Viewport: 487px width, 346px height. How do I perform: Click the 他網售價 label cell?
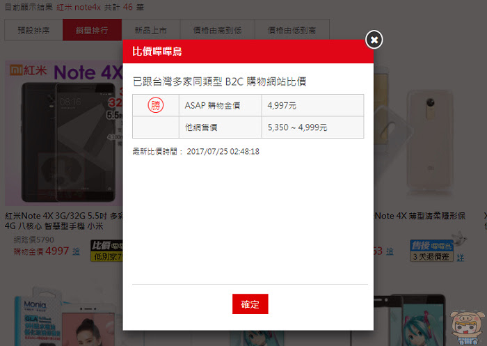pos(221,127)
